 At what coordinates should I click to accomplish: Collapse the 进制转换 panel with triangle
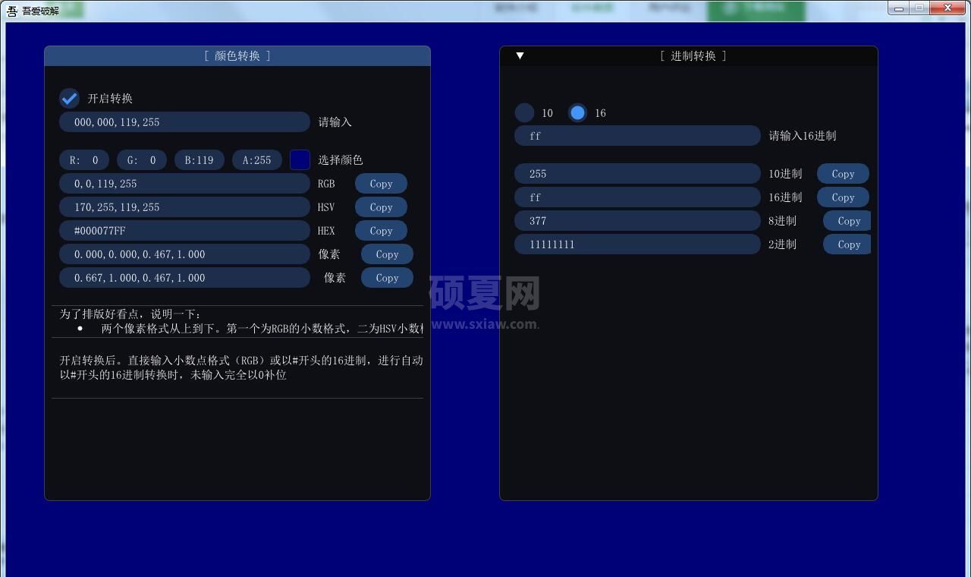coord(520,55)
